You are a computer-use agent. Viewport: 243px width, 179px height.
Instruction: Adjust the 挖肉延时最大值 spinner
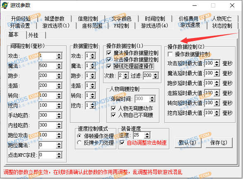point(217,113)
